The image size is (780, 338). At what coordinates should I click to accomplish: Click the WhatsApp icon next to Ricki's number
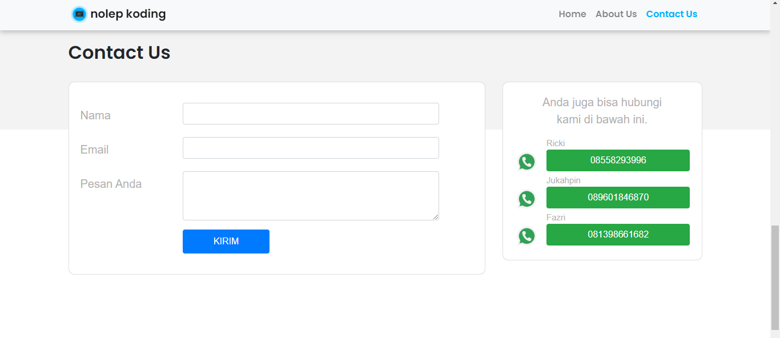coord(526,162)
